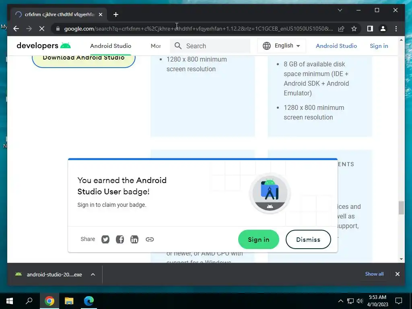This screenshot has width=412, height=309.
Task: Show hidden system tray icons
Action: tap(340, 301)
